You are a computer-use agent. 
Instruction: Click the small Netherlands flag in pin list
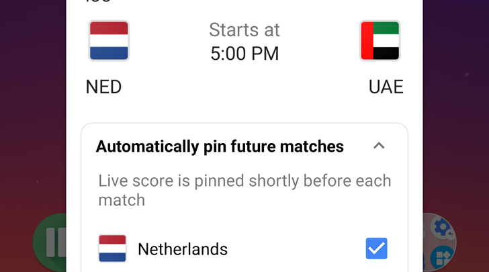click(x=112, y=248)
